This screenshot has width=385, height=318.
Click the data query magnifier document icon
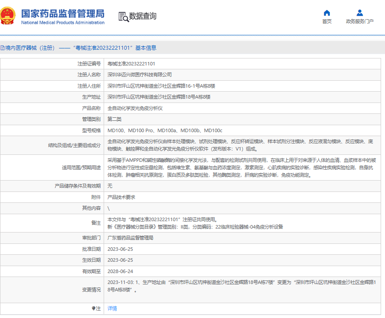point(124,17)
